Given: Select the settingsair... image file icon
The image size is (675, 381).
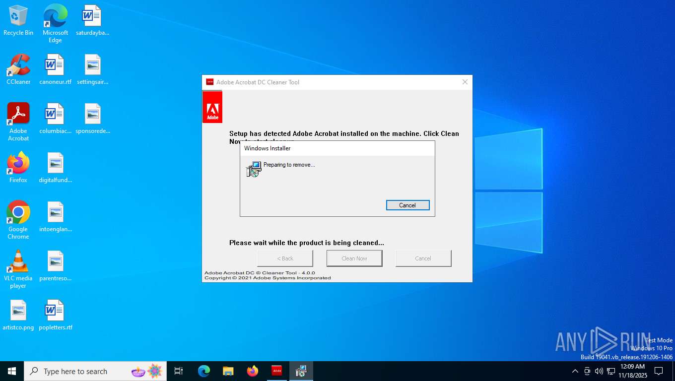Looking at the screenshot, I should click(x=92, y=69).
